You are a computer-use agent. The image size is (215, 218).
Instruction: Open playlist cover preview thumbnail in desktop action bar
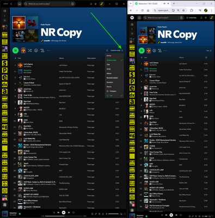tap(23, 50)
